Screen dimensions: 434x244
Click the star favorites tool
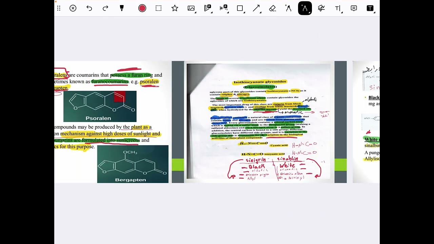click(175, 8)
